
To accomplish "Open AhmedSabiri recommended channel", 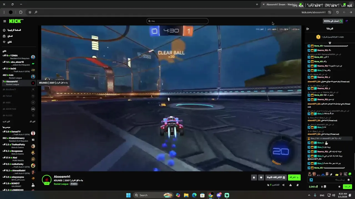I will [19, 172].
